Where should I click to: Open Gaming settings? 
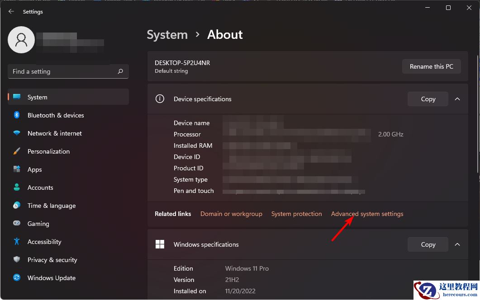pyautogui.click(x=38, y=224)
